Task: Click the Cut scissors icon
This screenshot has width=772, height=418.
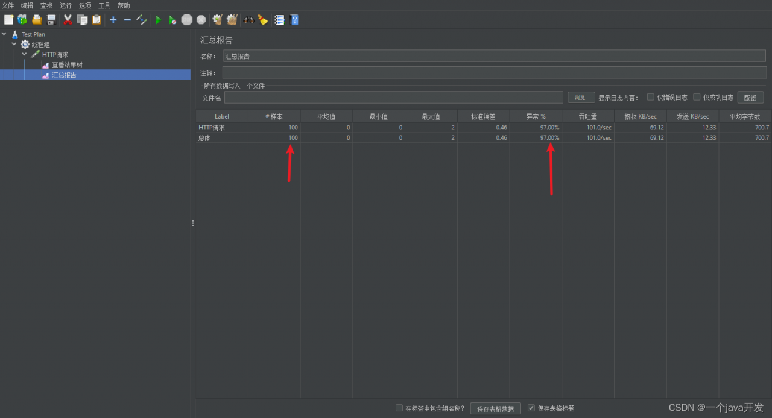Action: click(x=68, y=20)
